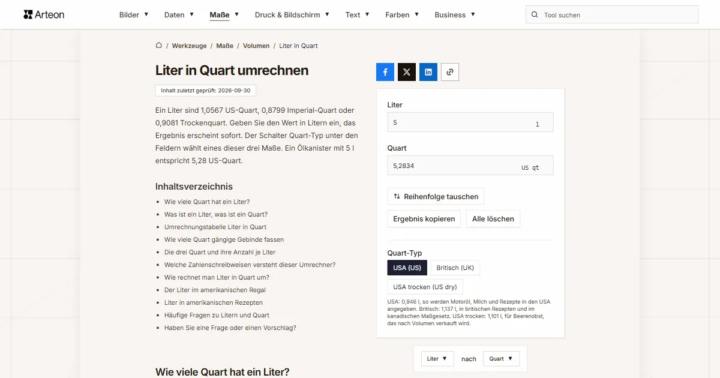Image resolution: width=720 pixels, height=378 pixels.
Task: Open the Quart target unit dropdown
Action: [x=501, y=359]
